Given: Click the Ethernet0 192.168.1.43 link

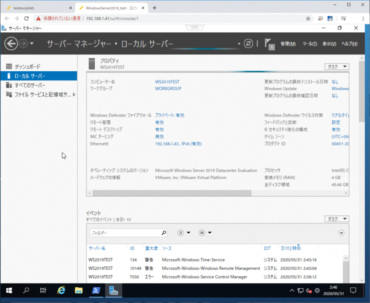Looking at the screenshot, I should point(178,144).
